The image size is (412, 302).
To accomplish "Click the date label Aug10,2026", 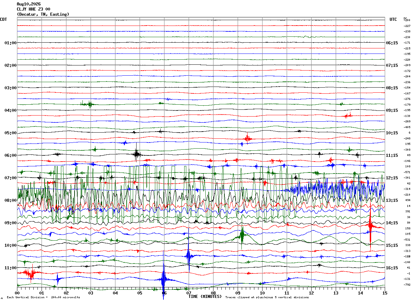I will point(29,4).
